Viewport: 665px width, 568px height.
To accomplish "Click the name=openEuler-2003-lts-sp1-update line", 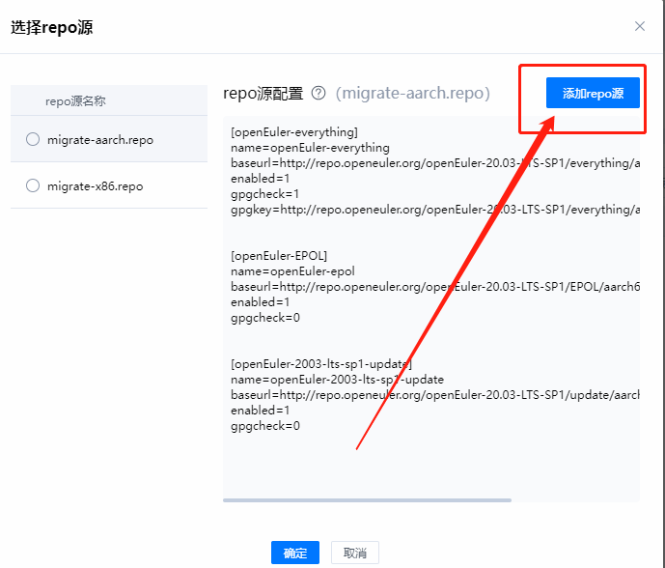I will pyautogui.click(x=337, y=380).
